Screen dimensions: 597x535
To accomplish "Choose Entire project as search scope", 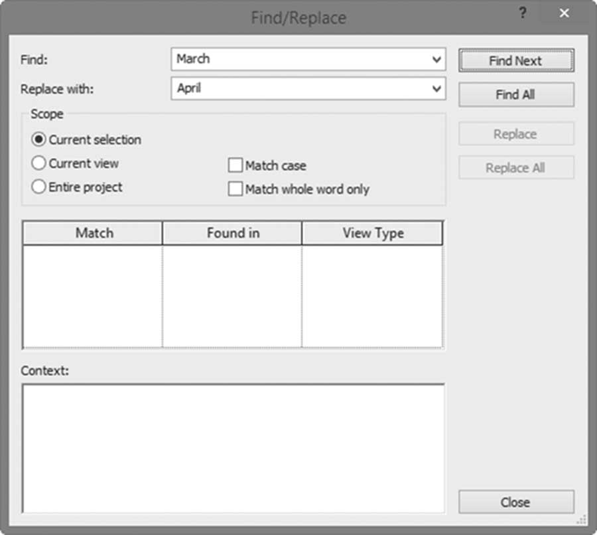I will tap(39, 187).
